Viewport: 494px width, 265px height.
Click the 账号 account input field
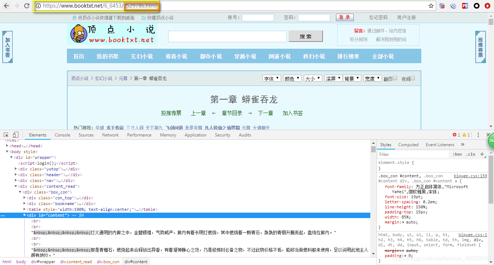(258, 18)
